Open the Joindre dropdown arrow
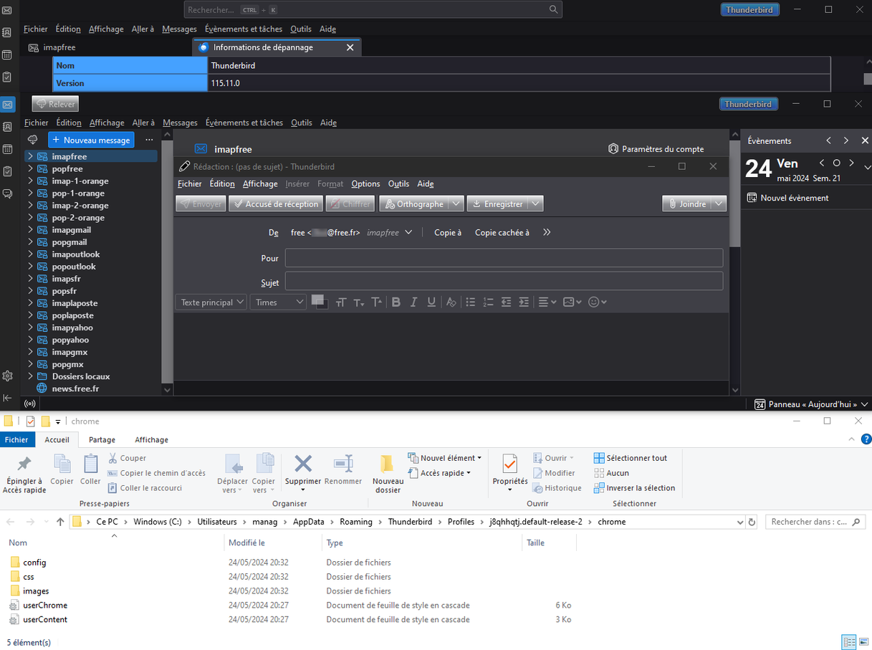 tap(719, 204)
